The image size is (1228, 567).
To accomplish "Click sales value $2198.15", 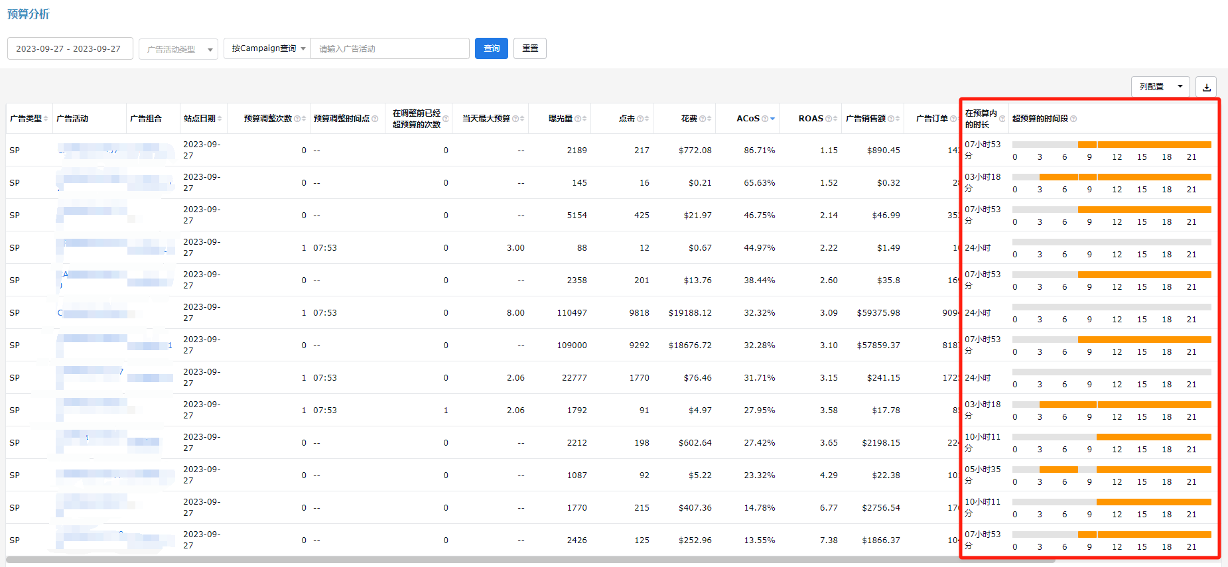I will 881,443.
